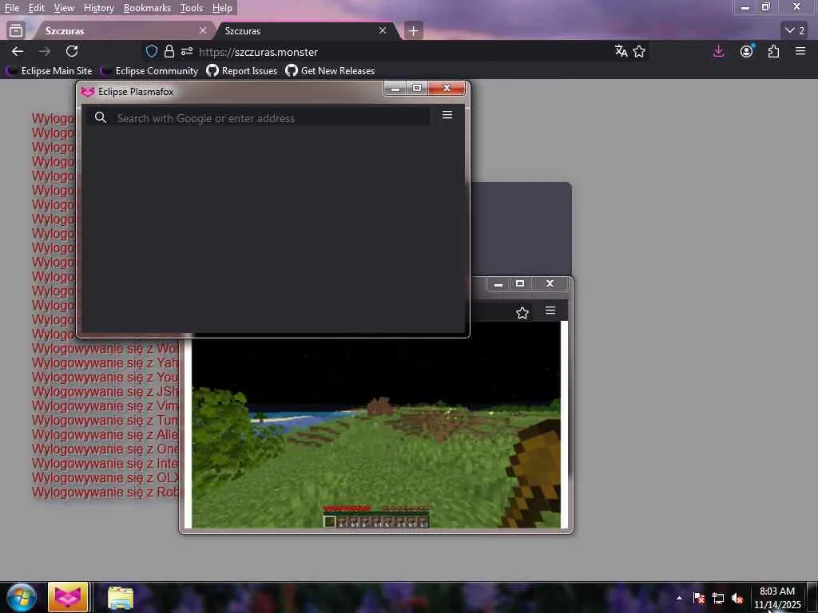The image size is (818, 613).
Task: Translate this page using the translate icon
Action: [x=621, y=51]
